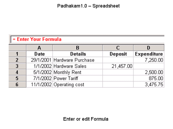Select column D header

[149, 48]
